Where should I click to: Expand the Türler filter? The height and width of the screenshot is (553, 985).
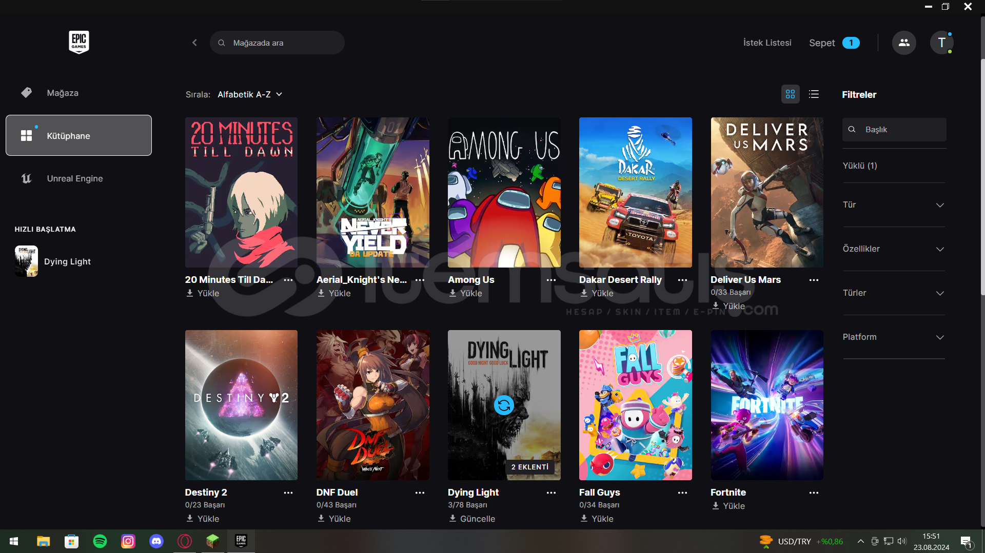(894, 293)
